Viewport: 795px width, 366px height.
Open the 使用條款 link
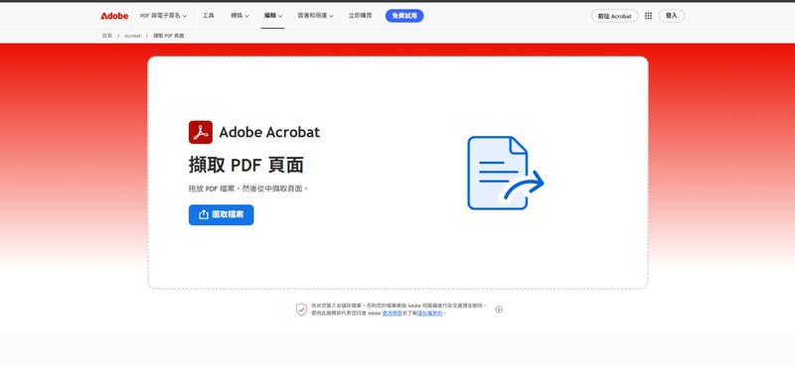click(x=392, y=313)
